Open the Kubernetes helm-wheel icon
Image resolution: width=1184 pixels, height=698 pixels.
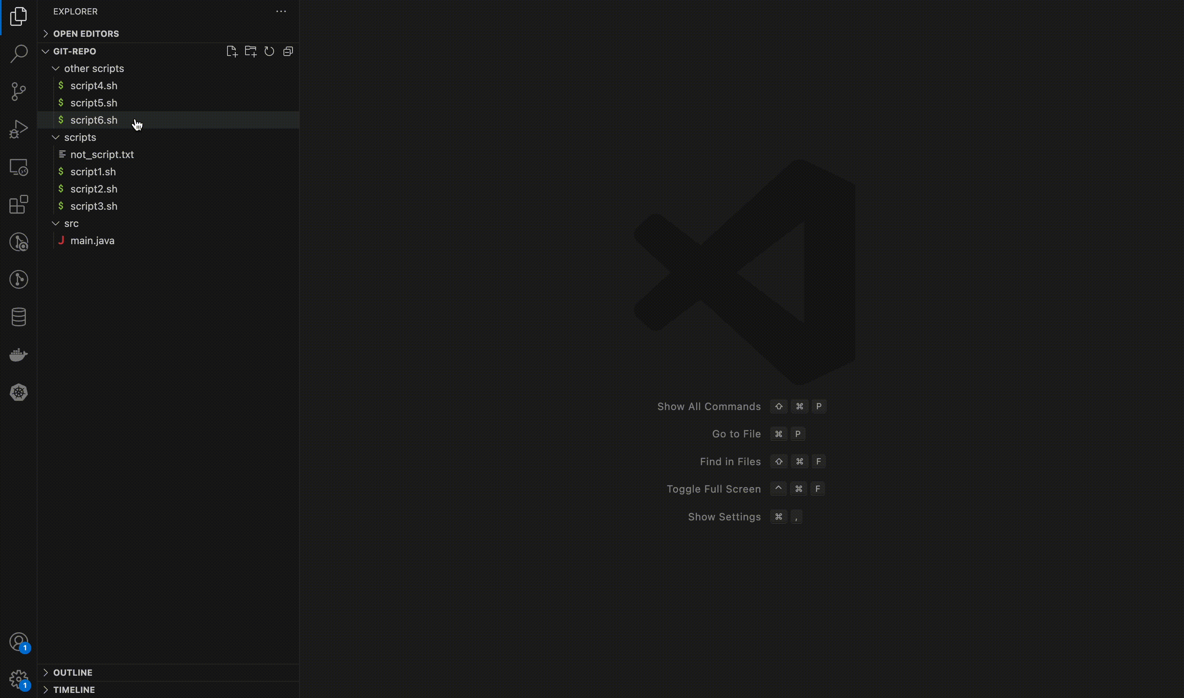pyautogui.click(x=19, y=392)
